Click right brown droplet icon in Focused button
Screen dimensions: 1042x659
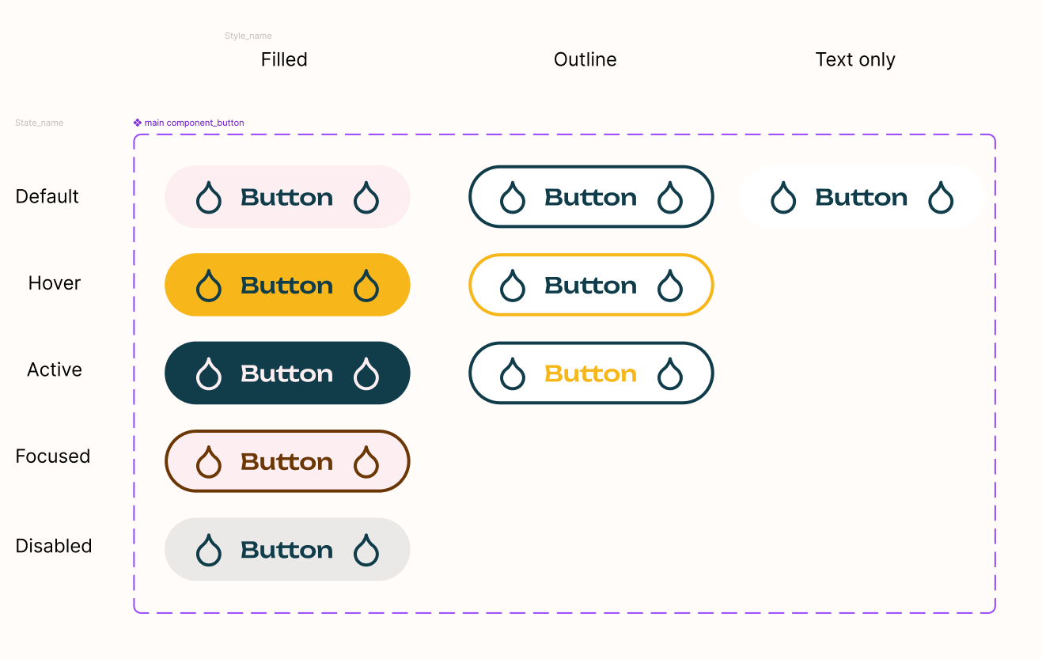pos(366,462)
